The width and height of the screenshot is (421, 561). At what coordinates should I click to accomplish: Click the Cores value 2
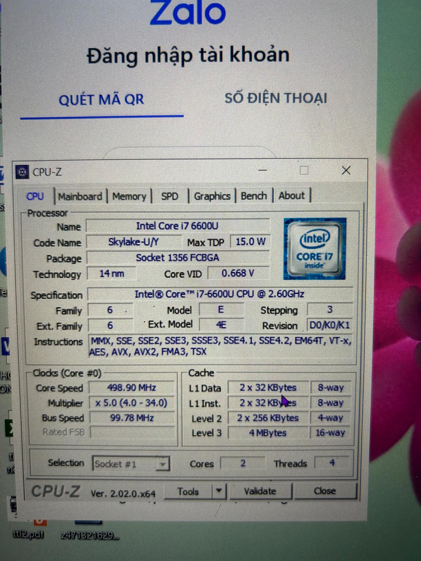(x=243, y=463)
